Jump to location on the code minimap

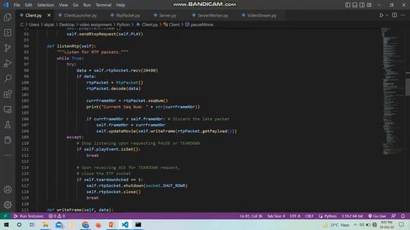tap(392, 91)
